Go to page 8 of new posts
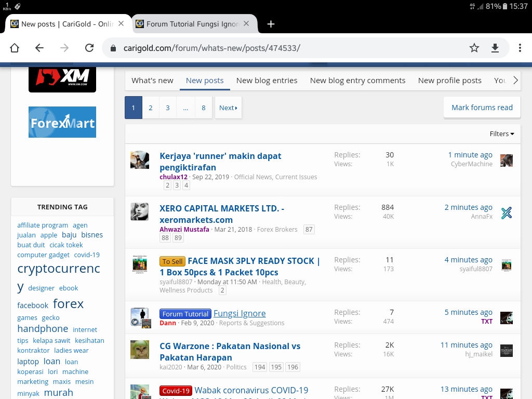The height and width of the screenshot is (399, 532). [x=204, y=108]
